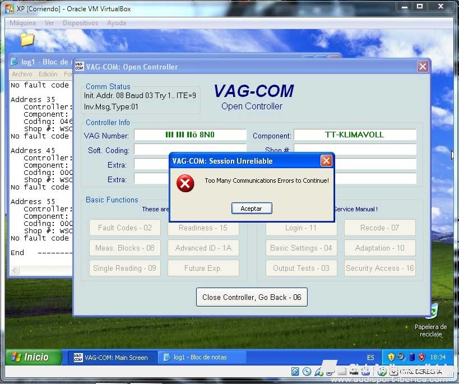459x384 pixels.
Task: Click the VAG-COM title bar icon
Action: (79, 67)
